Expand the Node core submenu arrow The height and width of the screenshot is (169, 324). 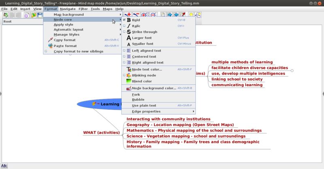coord(120,19)
